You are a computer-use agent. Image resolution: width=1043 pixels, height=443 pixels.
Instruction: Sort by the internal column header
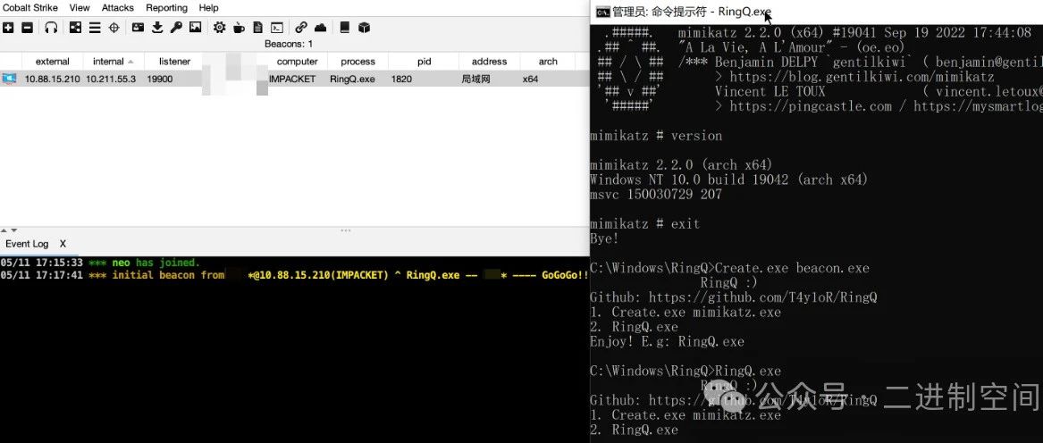[108, 62]
